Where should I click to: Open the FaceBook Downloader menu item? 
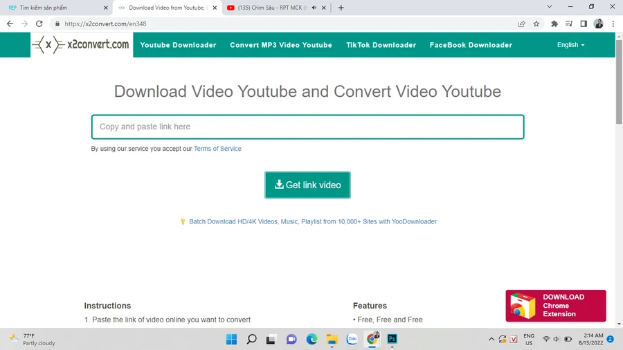471,45
